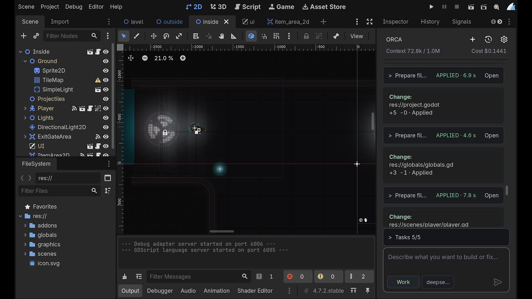This screenshot has height=299, width=532.
Task: Switch to the Signals tab
Action: point(461,22)
